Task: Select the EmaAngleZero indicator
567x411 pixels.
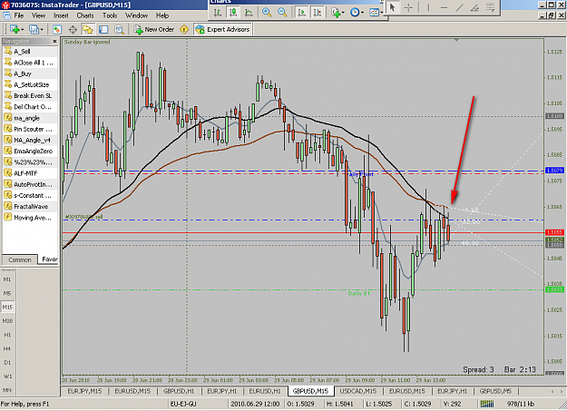Action: [x=33, y=152]
